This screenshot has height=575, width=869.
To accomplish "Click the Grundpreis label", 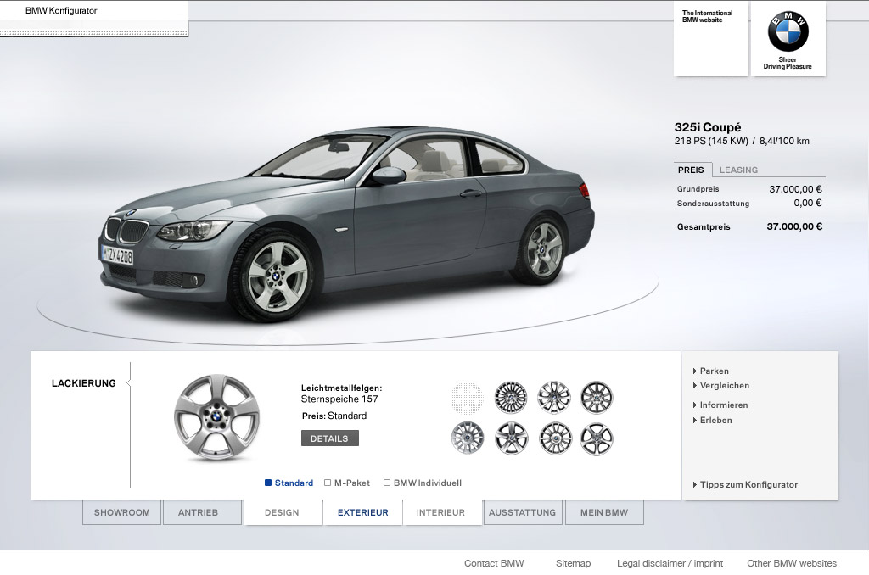I will point(698,189).
